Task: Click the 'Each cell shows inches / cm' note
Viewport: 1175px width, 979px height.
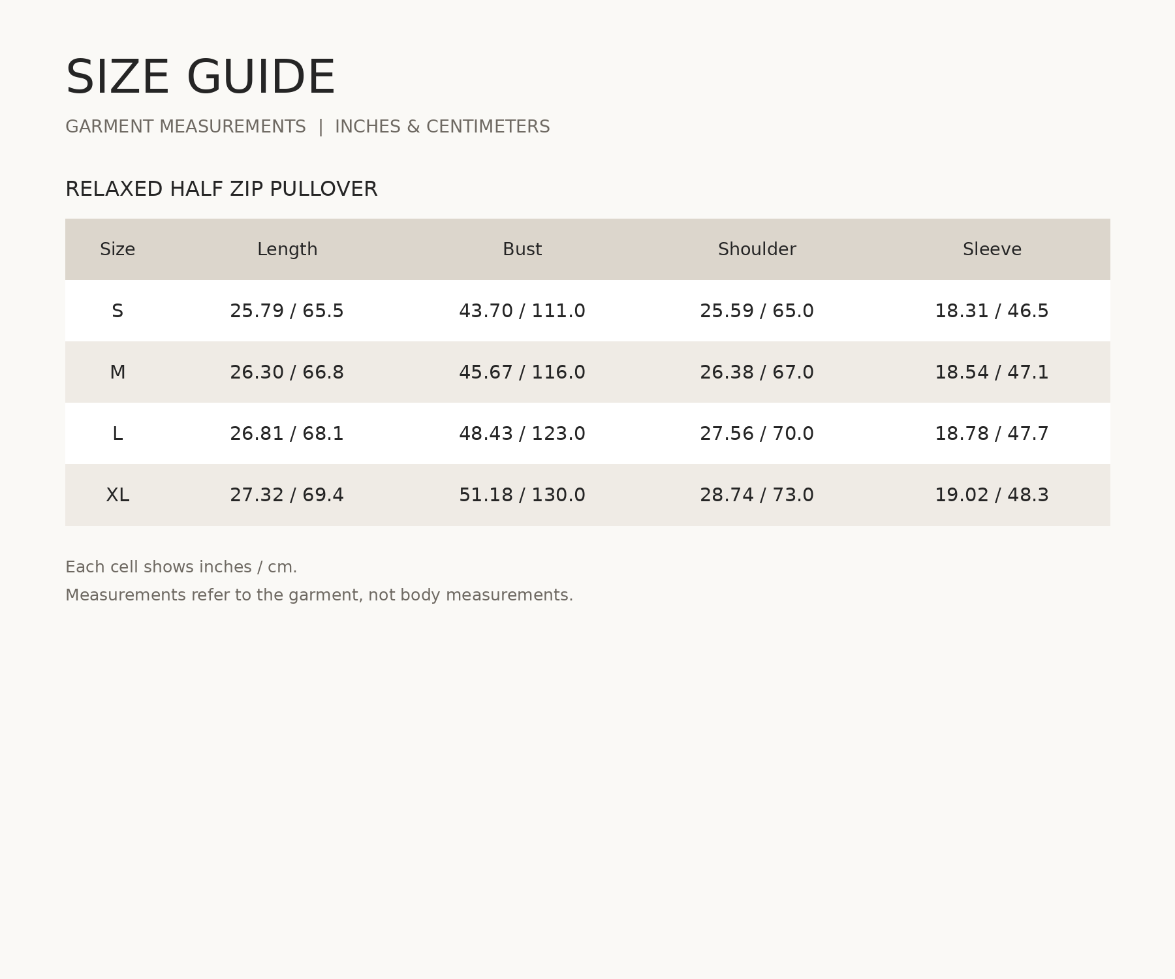Action: [x=181, y=567]
